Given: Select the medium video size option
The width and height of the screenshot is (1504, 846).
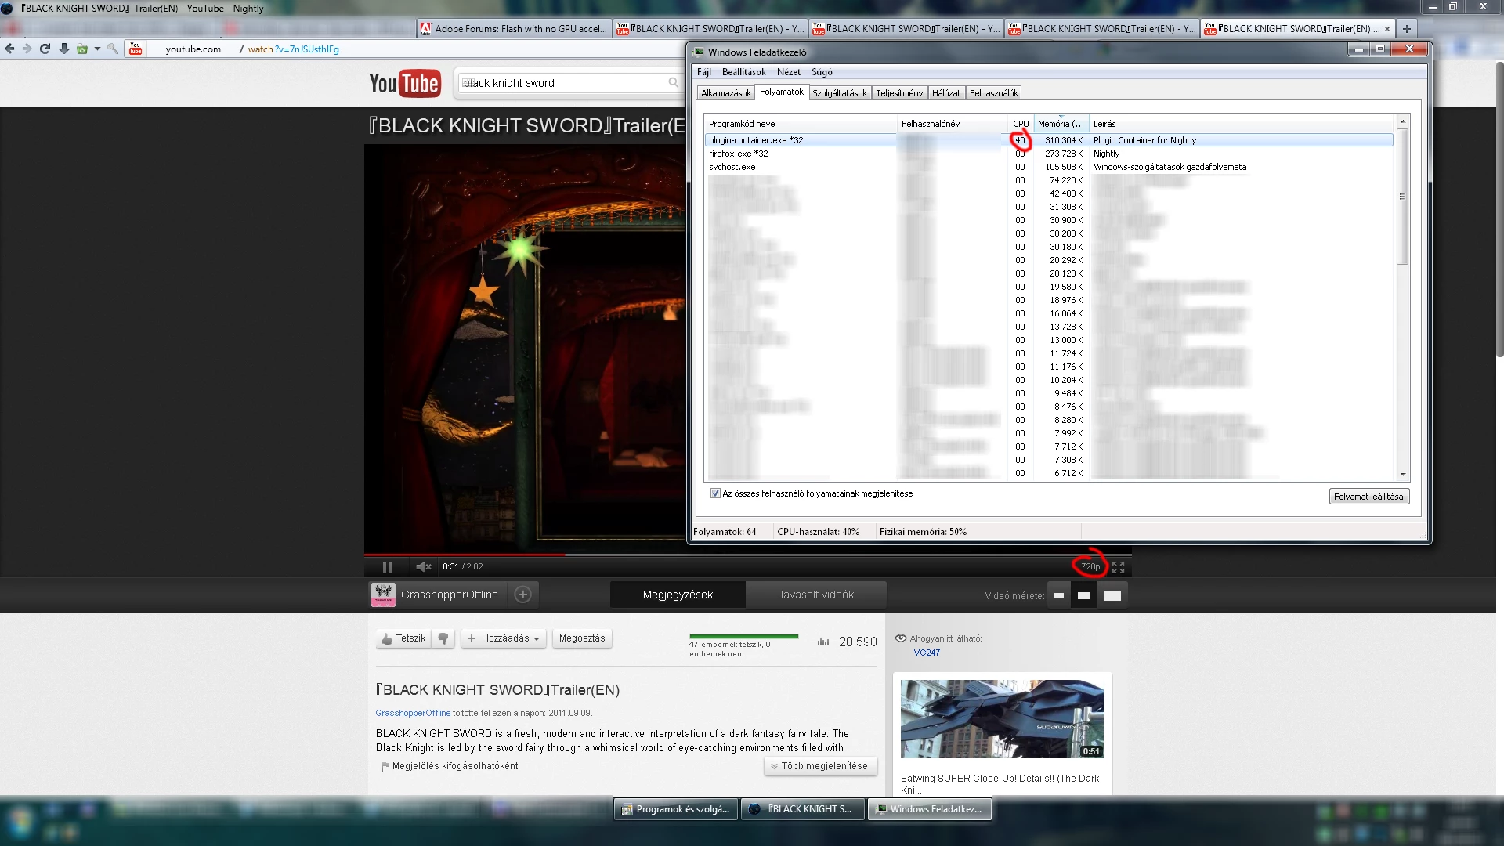Looking at the screenshot, I should pyautogui.click(x=1084, y=595).
